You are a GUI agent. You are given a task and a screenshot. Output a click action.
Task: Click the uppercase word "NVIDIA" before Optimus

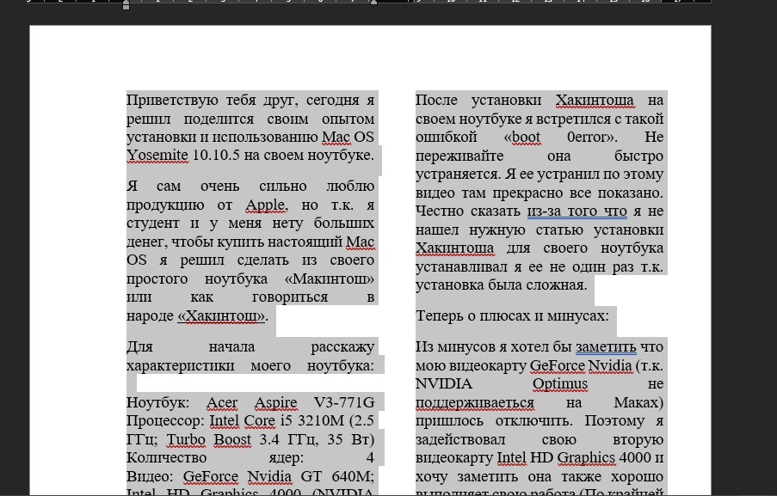click(x=444, y=384)
